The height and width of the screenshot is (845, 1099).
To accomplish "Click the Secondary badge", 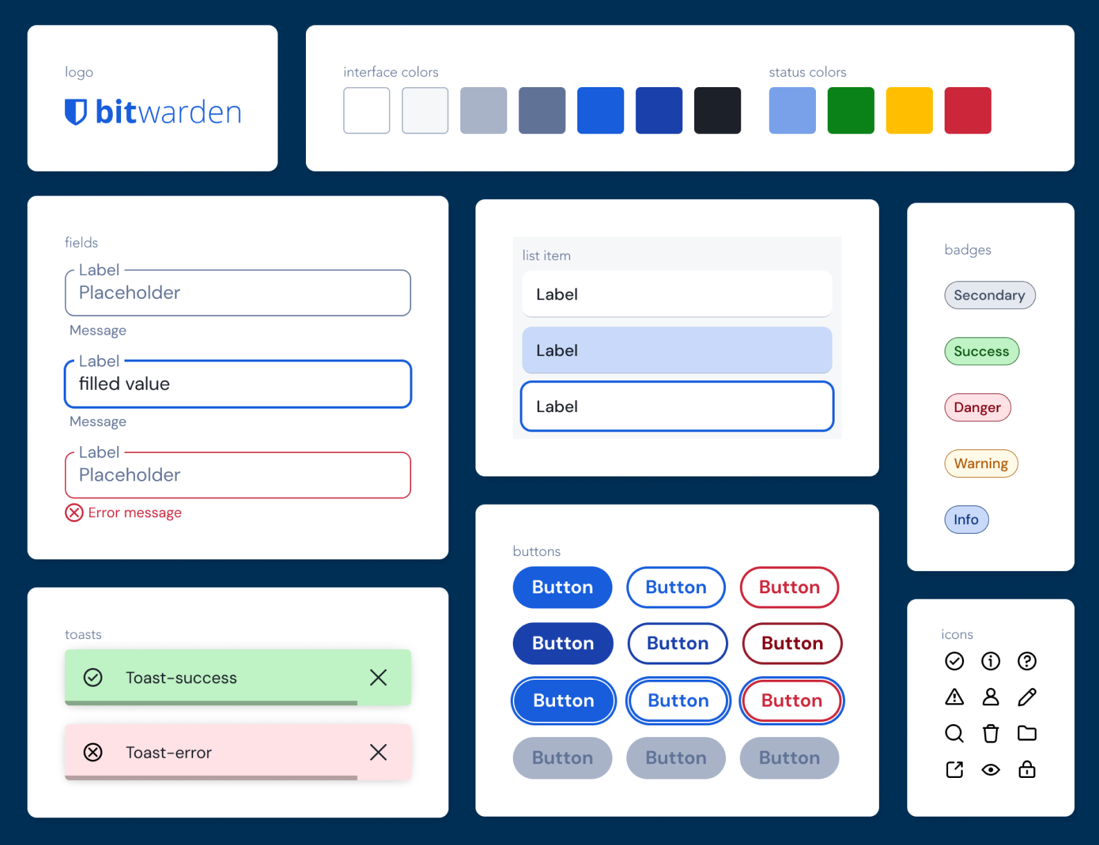I will 990,295.
